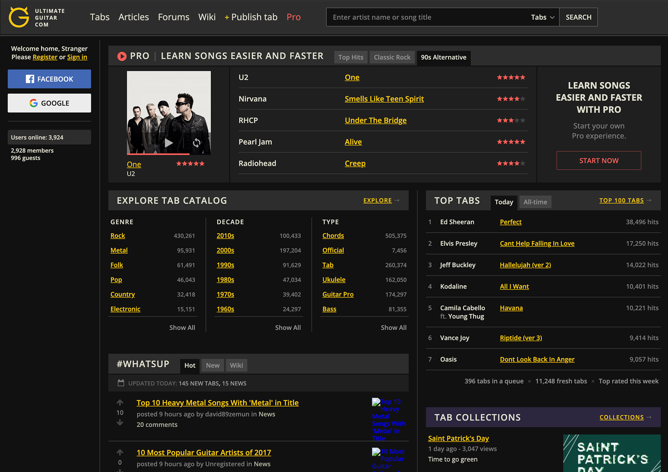Downvote Top 10 Heavy Metal Songs post
Viewport: 668px width, 472px height.
[120, 423]
